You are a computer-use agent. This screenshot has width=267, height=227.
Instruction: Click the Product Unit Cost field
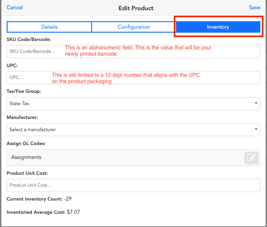click(x=133, y=186)
